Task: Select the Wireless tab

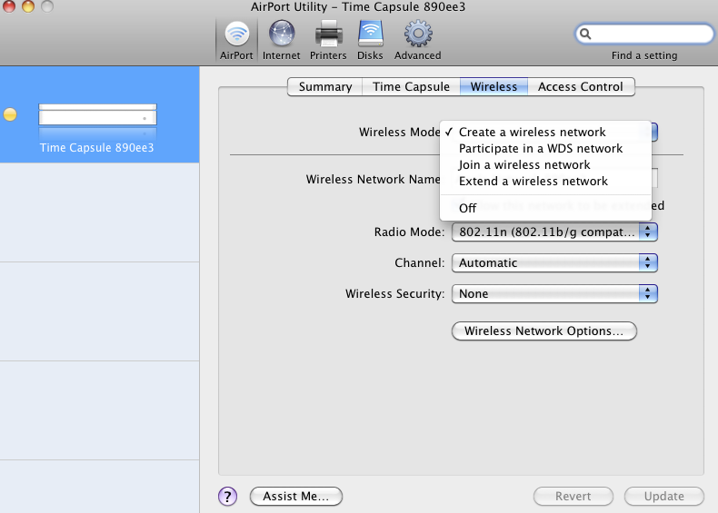Action: (x=494, y=86)
